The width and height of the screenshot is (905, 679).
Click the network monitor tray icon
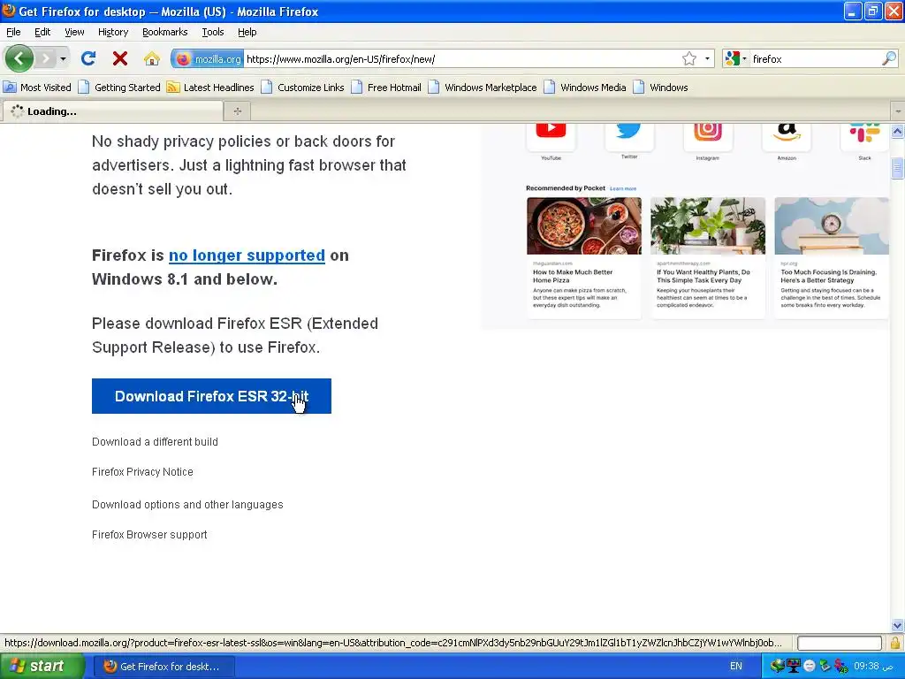point(794,667)
